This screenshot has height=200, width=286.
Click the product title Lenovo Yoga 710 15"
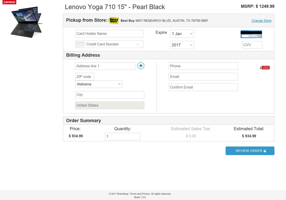click(115, 7)
